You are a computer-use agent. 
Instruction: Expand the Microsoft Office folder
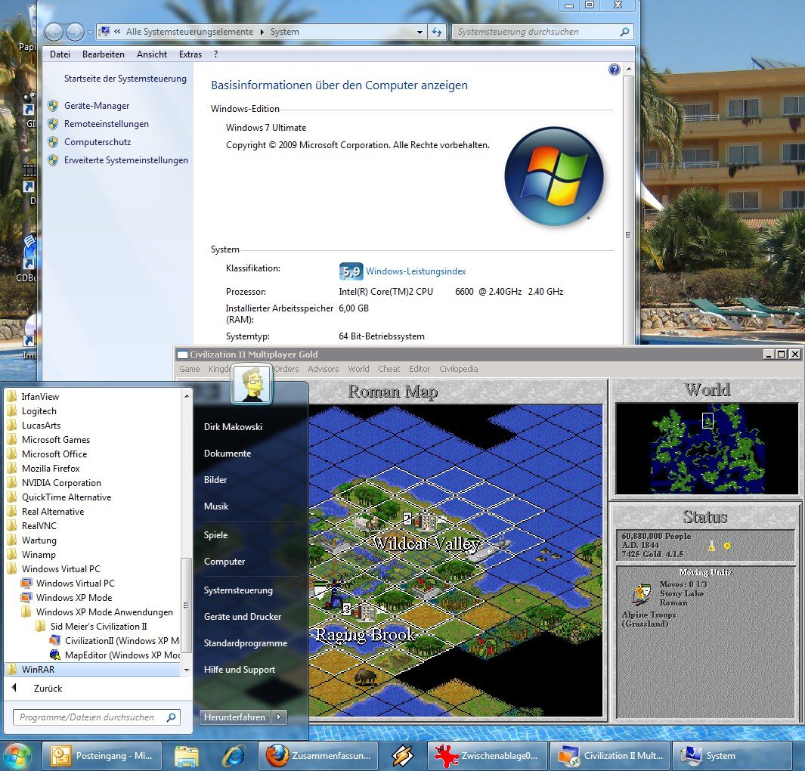[x=47, y=454]
